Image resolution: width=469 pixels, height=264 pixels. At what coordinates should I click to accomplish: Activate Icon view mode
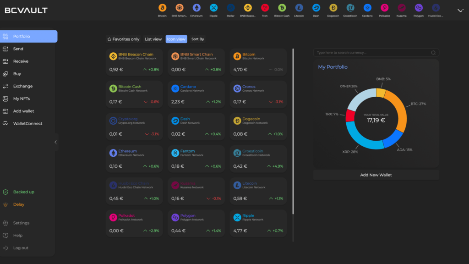coord(176,39)
